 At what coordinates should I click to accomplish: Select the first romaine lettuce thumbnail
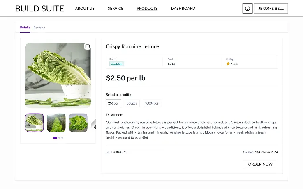[x=35, y=123]
